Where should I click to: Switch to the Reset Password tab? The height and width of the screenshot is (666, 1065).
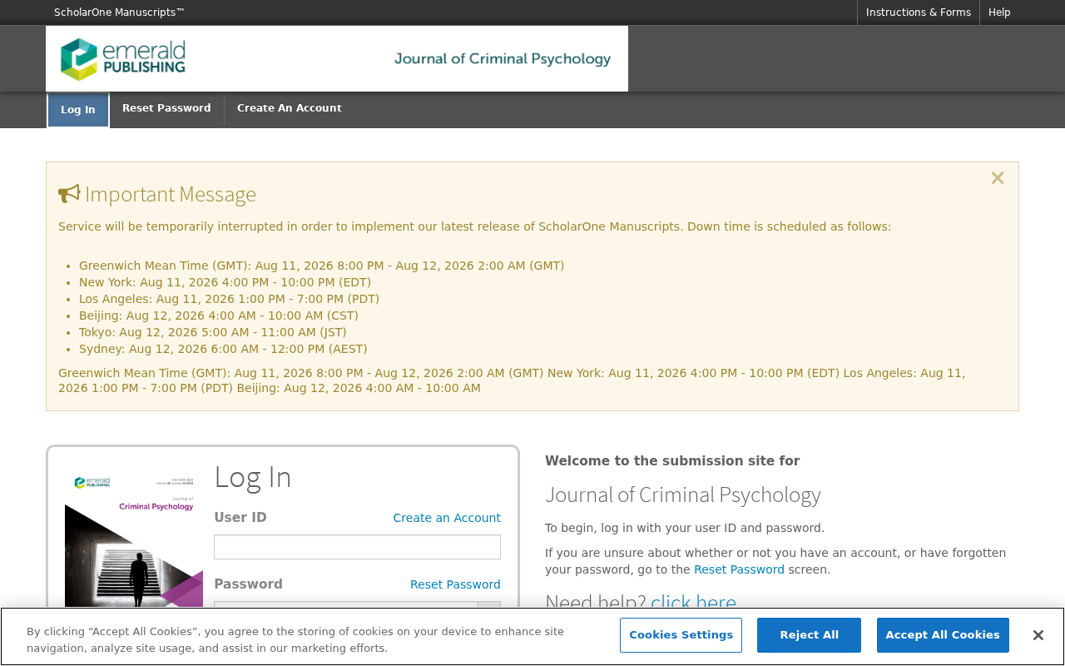coord(166,108)
